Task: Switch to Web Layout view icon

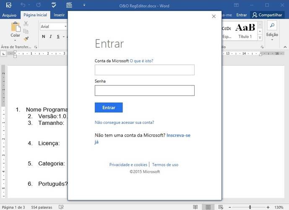Action: click(x=221, y=207)
